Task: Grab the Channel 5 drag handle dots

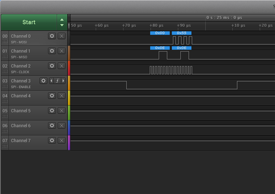Action: (x=5, y=116)
